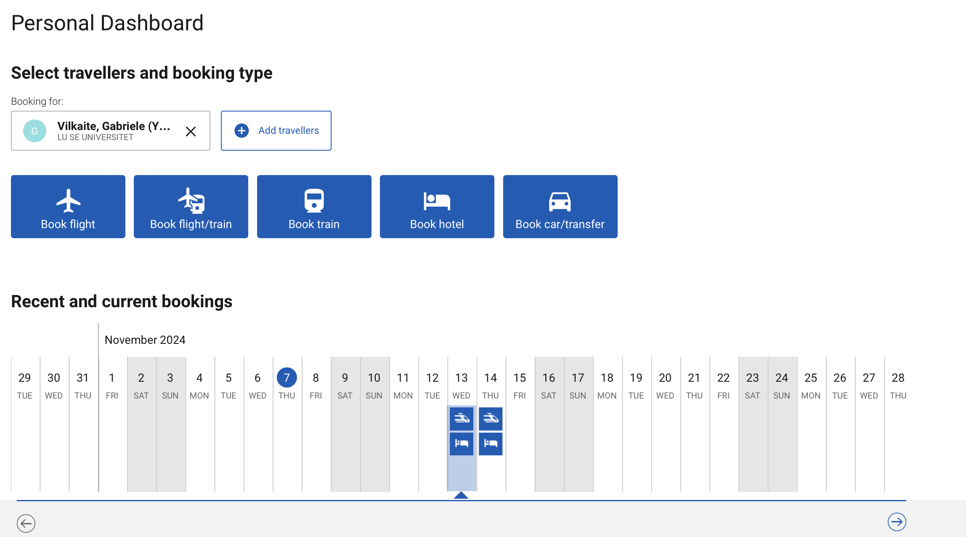
Task: Select today, Thursday 7, in calendar
Action: (287, 378)
